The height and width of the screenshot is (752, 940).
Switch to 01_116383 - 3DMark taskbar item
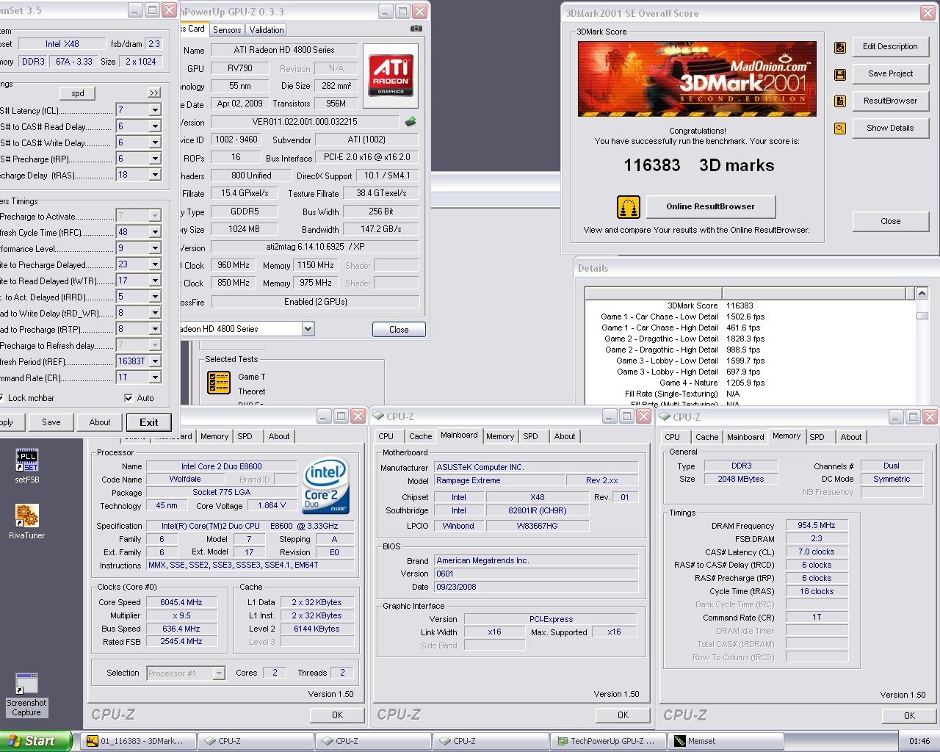click(x=138, y=741)
